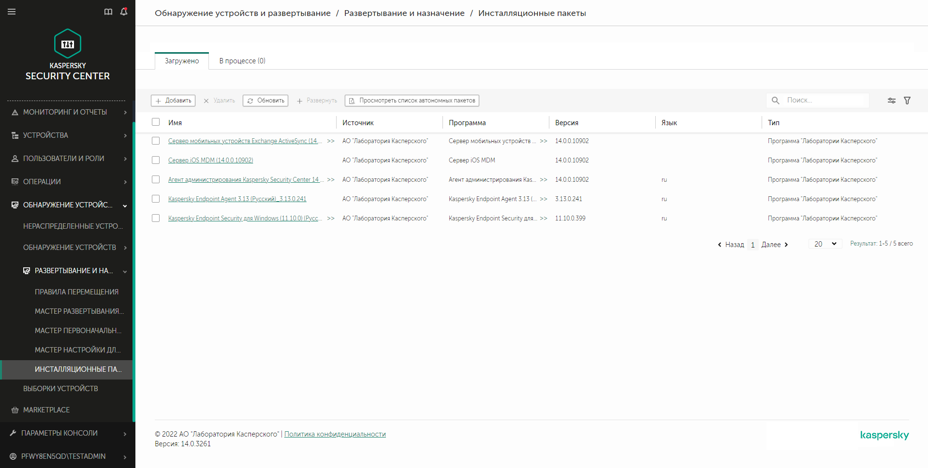Check the Сервер iOS MDM row checkbox
928x468 pixels.
(156, 160)
